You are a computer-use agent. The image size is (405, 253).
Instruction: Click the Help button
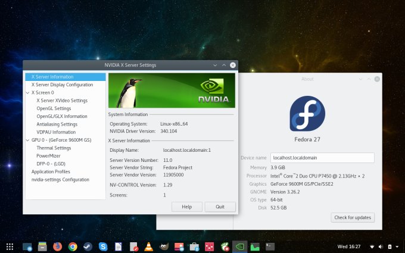tap(186, 207)
